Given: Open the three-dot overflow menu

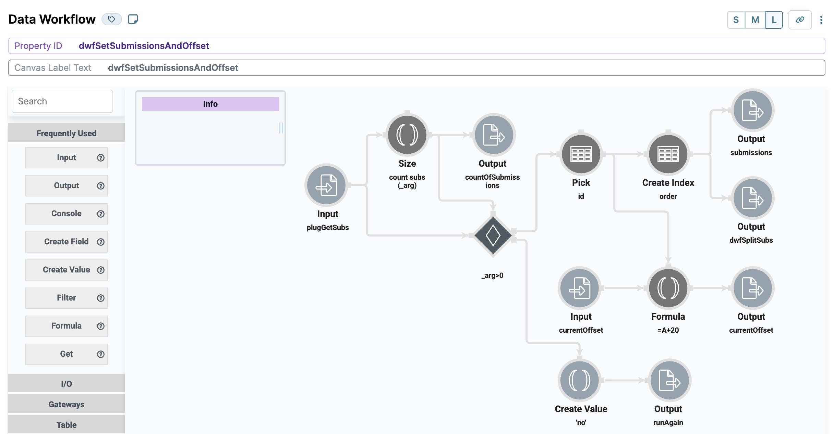Looking at the screenshot, I should (821, 20).
